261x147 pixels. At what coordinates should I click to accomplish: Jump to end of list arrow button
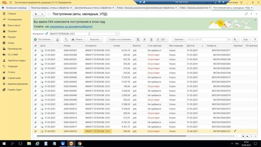pos(255,136)
